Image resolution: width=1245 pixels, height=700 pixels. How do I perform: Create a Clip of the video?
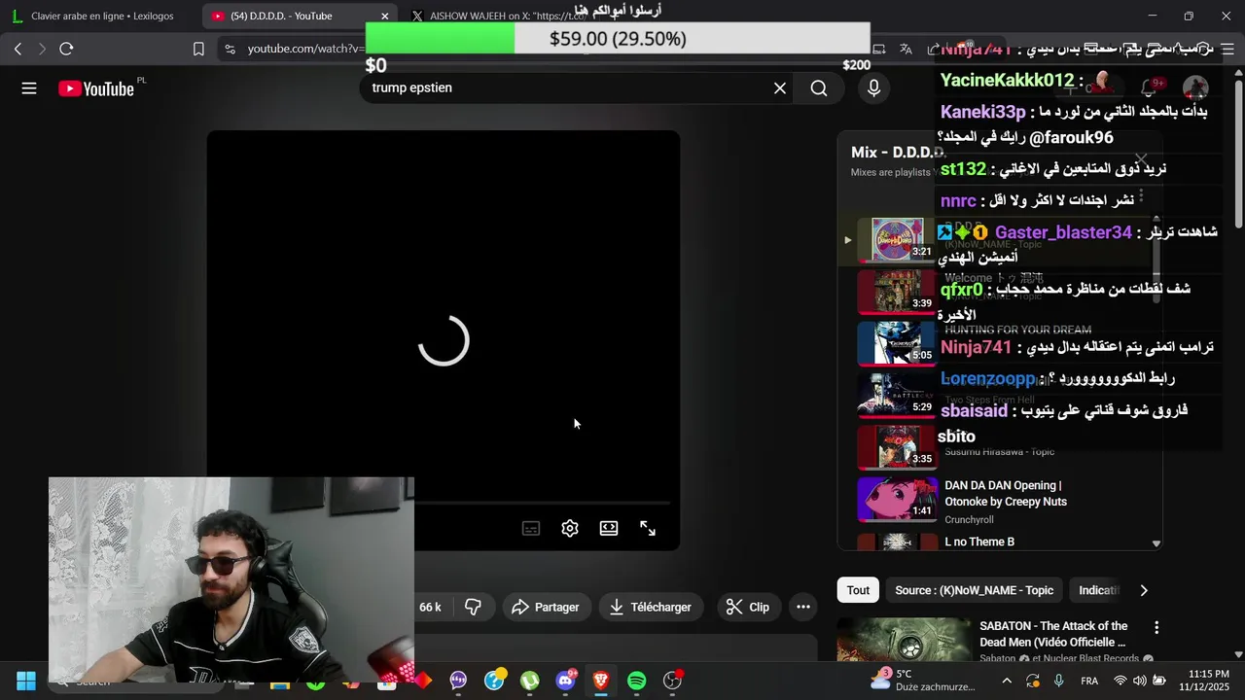[748, 607]
